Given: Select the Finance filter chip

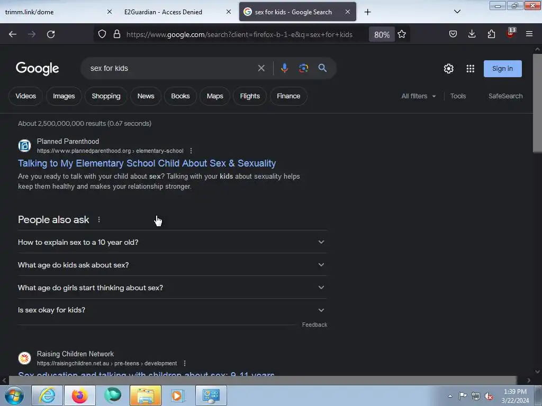Looking at the screenshot, I should (288, 96).
